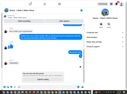Screen dimensions: 127x94
Task: Click the large thumbs-up sent by Quann
Action: [11, 46]
